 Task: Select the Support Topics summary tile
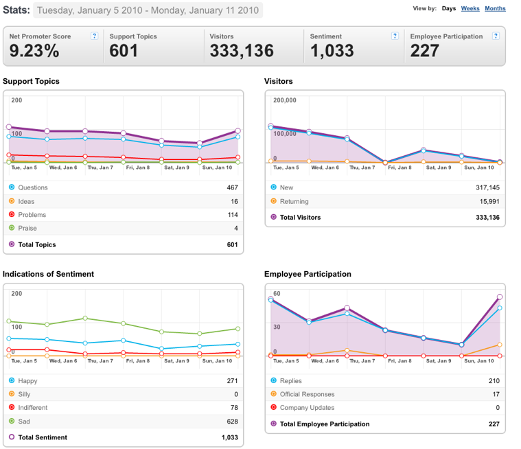(x=154, y=46)
